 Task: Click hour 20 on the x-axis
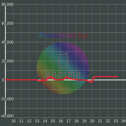[x=92, y=121]
